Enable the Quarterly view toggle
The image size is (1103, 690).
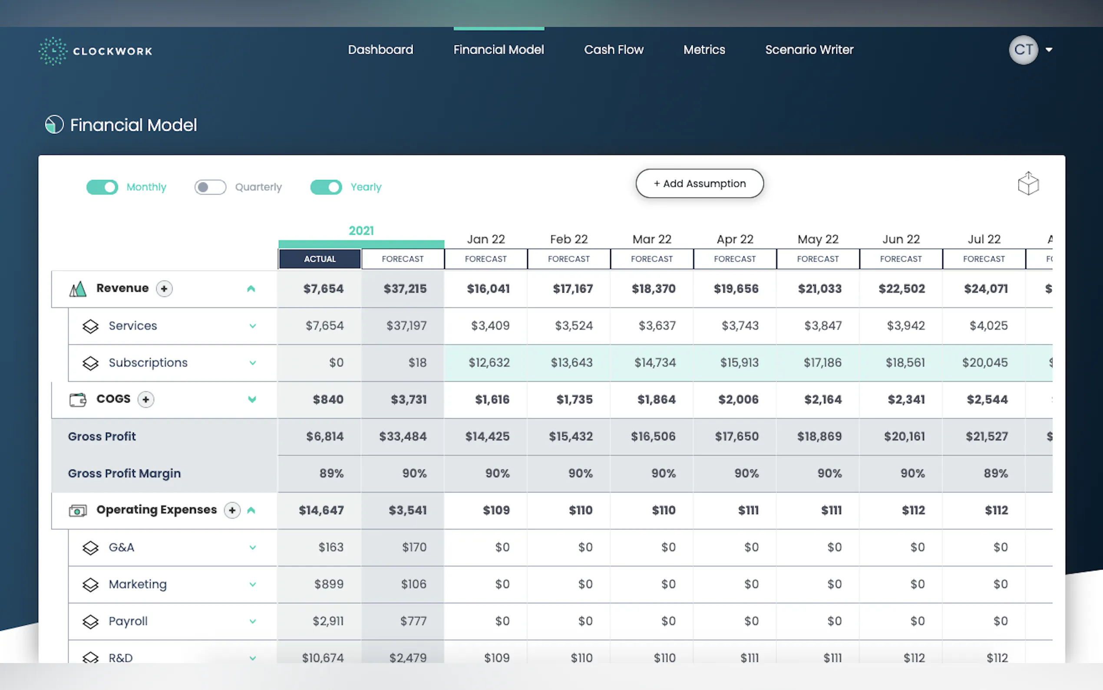[x=210, y=187]
